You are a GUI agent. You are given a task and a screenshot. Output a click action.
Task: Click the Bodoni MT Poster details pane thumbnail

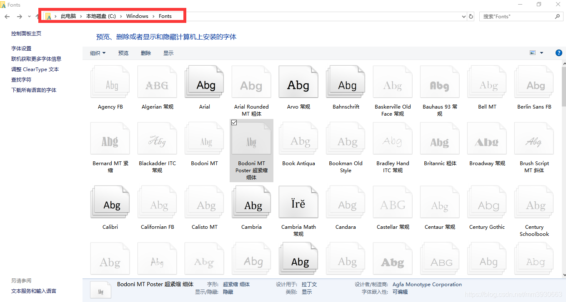point(101,290)
